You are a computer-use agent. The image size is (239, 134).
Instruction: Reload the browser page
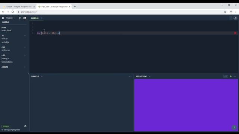[x=13, y=12]
